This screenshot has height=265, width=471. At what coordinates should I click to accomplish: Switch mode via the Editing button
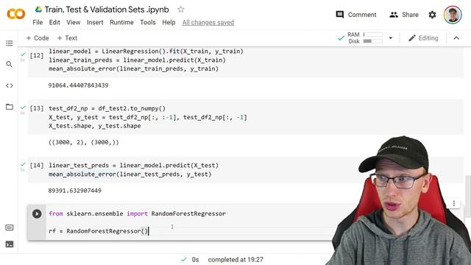(423, 38)
